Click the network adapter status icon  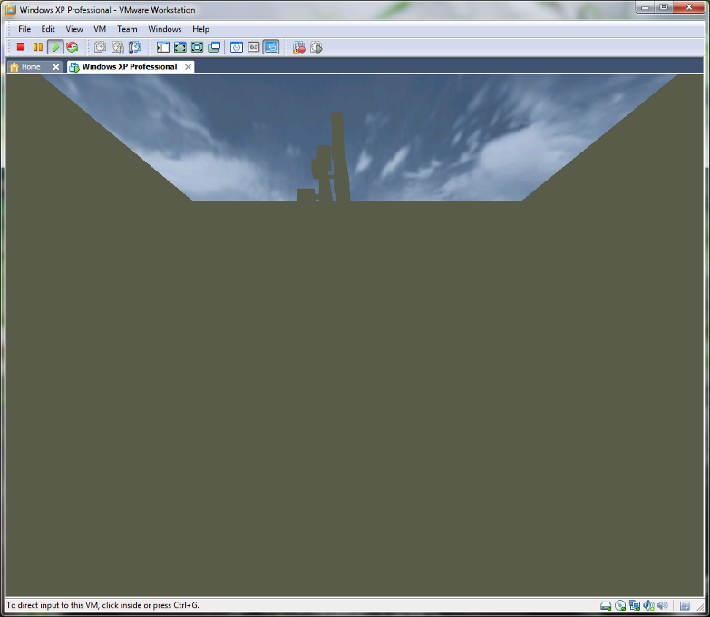635,605
